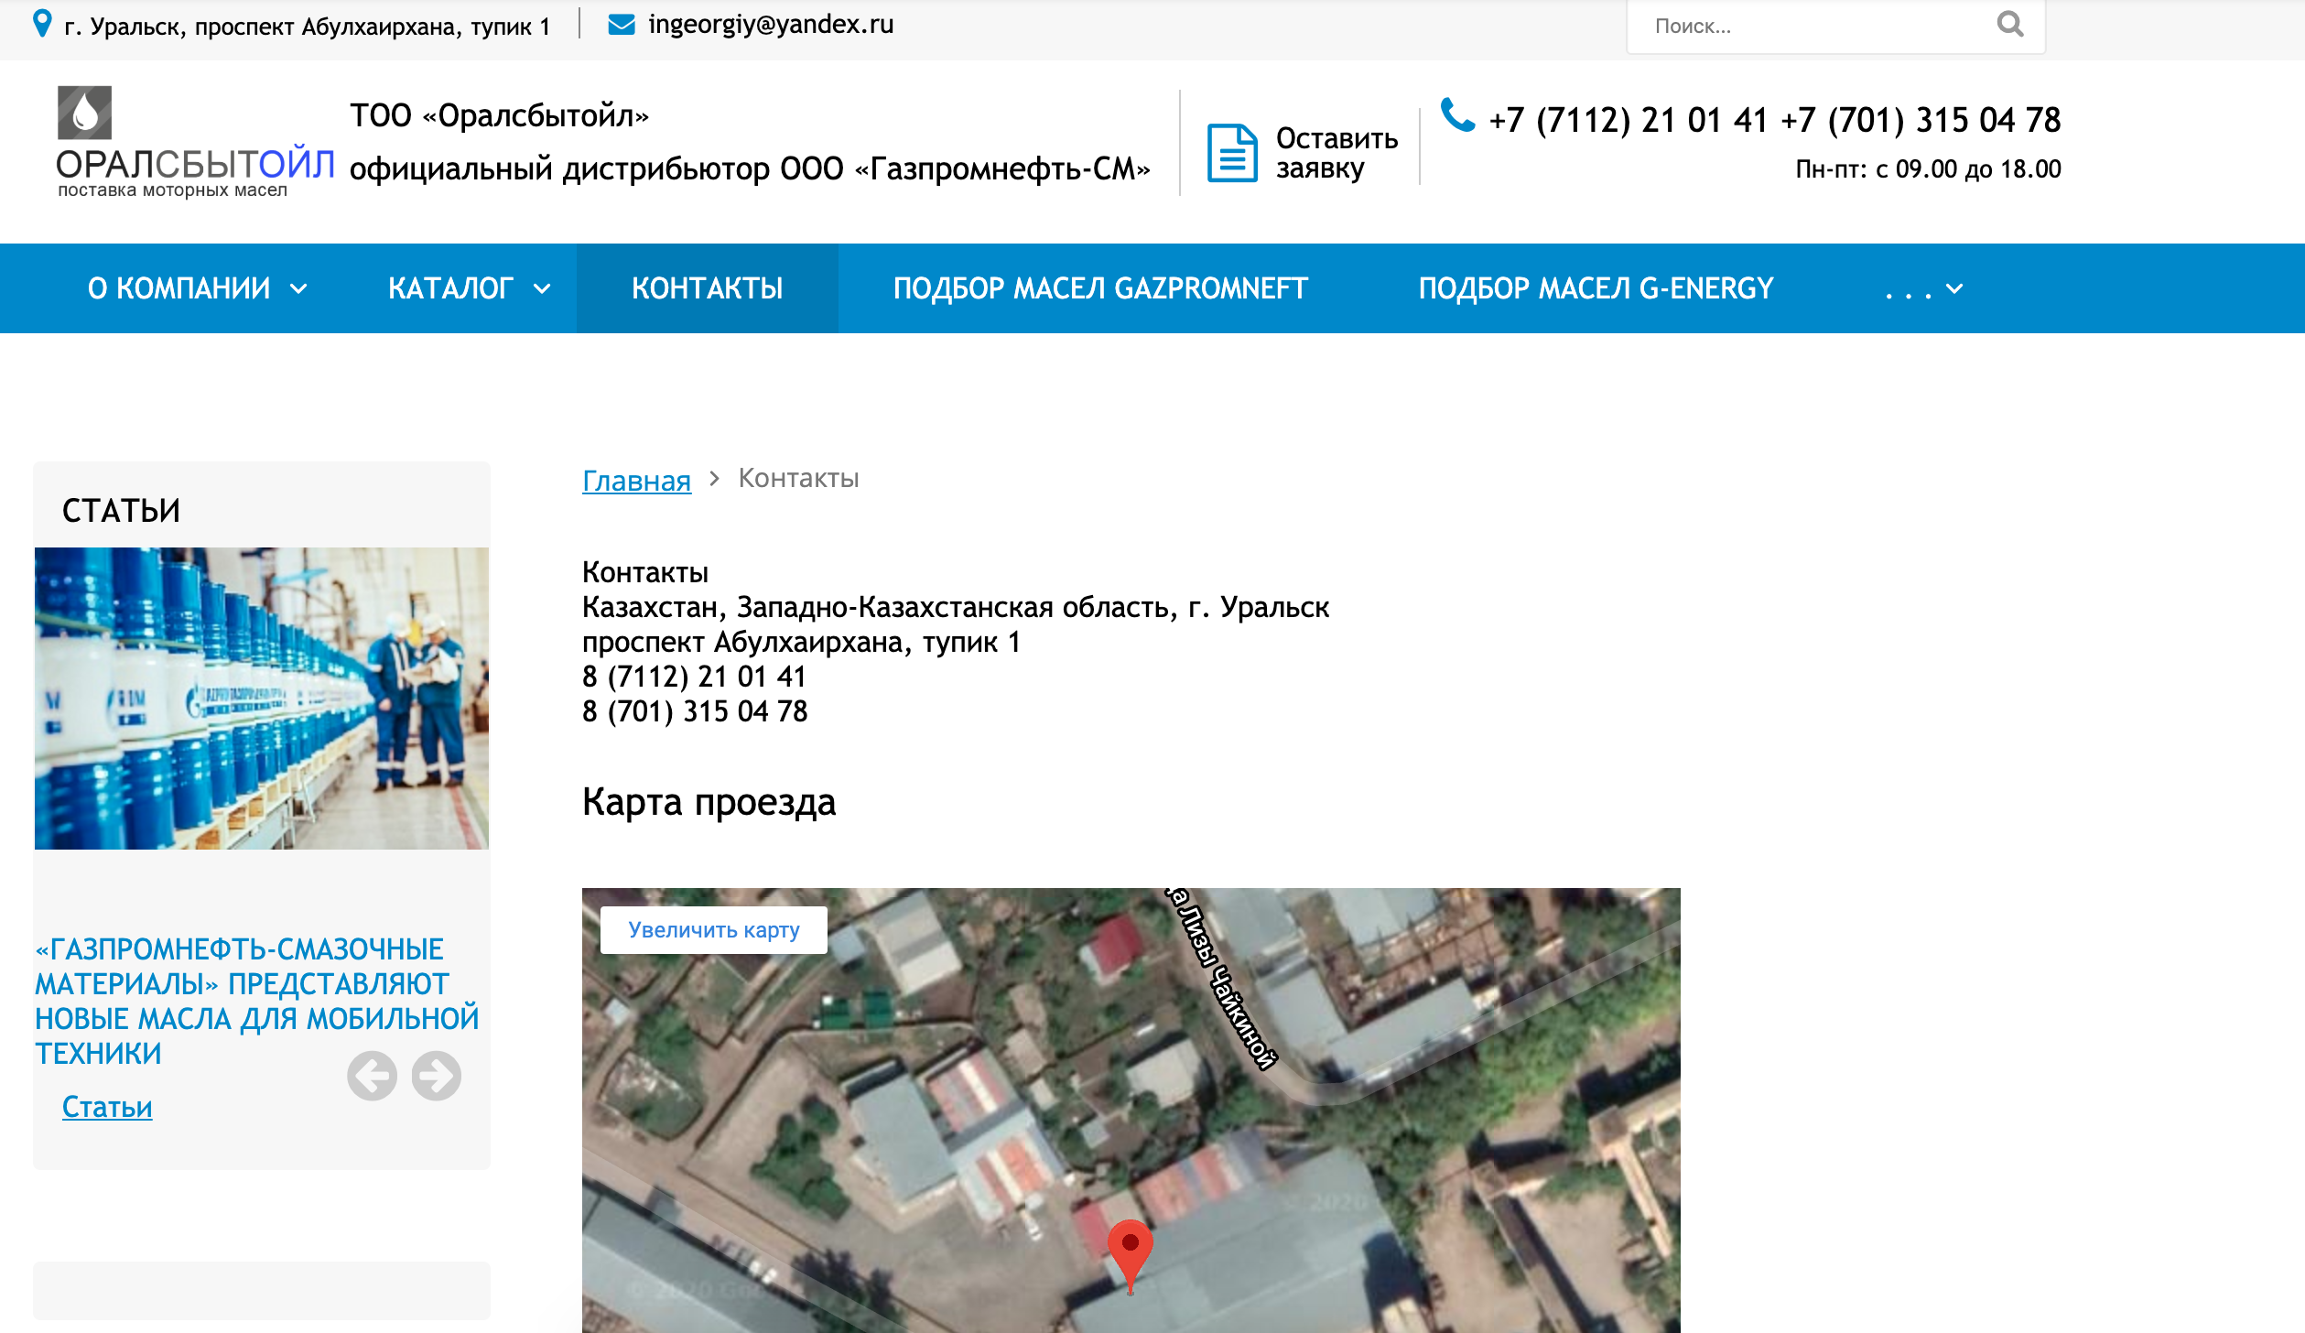Click the ingeorgiy@yandex.ru email address

pyautogui.click(x=771, y=25)
